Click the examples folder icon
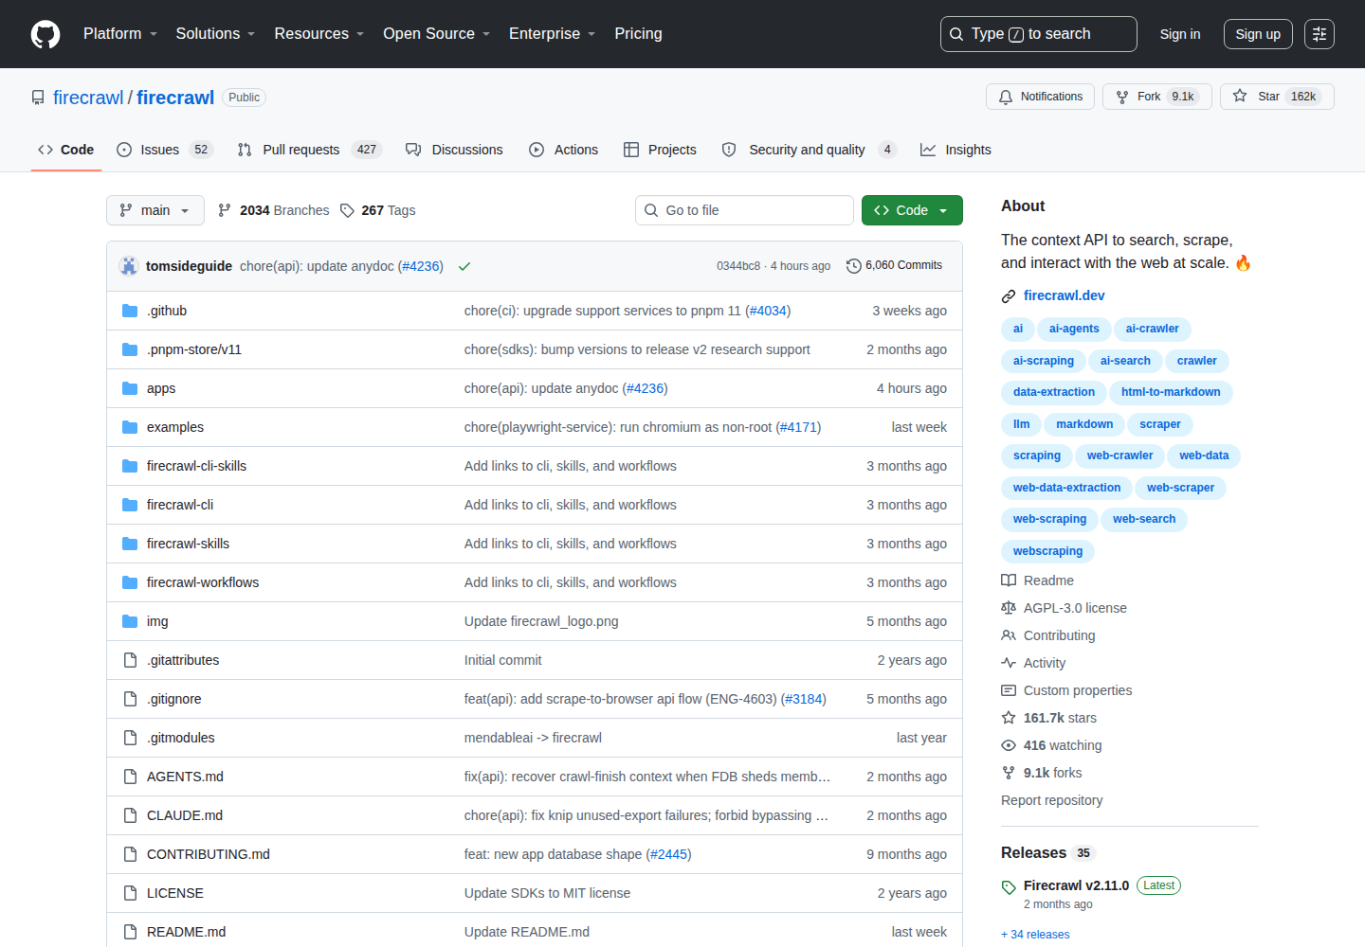This screenshot has width=1365, height=947. point(130,427)
